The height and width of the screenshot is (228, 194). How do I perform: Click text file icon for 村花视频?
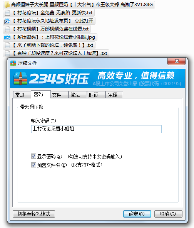tap(7, 29)
